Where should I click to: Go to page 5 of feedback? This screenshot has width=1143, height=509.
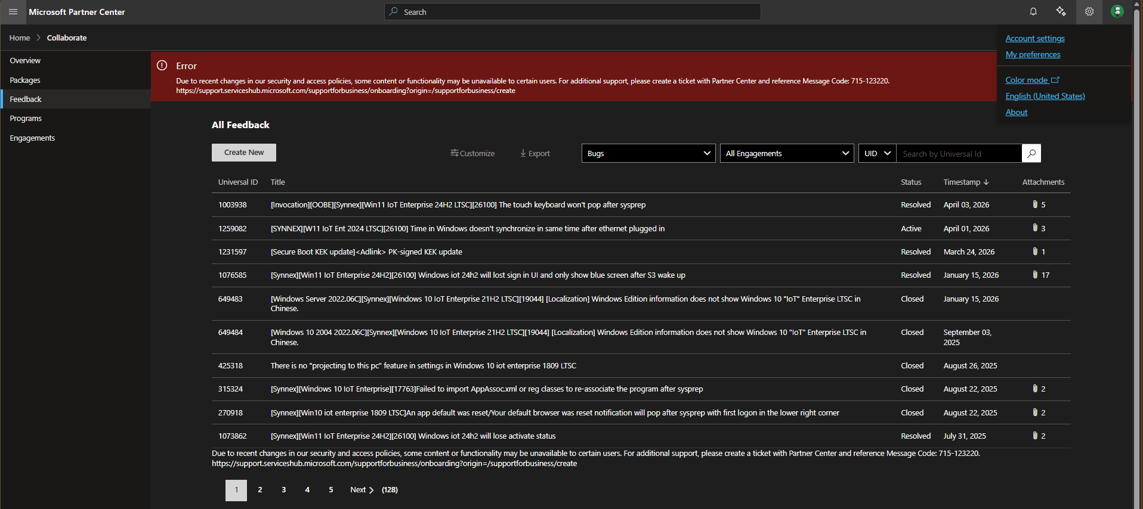(331, 490)
